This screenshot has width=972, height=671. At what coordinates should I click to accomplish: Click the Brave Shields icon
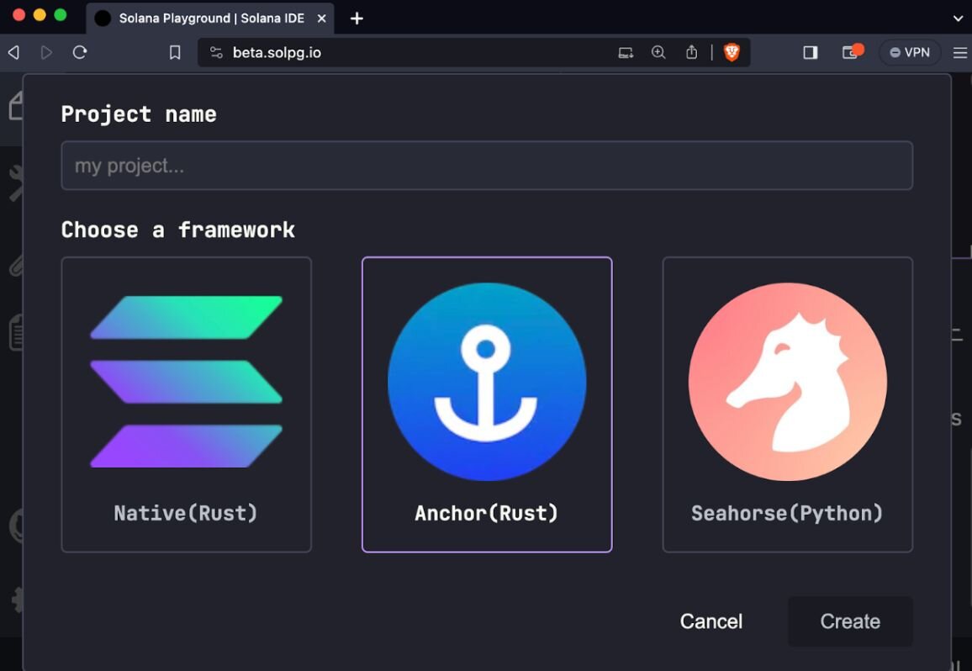[731, 51]
